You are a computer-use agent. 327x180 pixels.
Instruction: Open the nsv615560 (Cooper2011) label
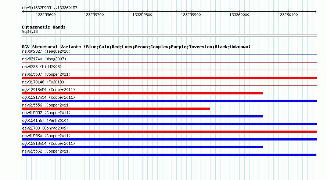click(x=46, y=136)
